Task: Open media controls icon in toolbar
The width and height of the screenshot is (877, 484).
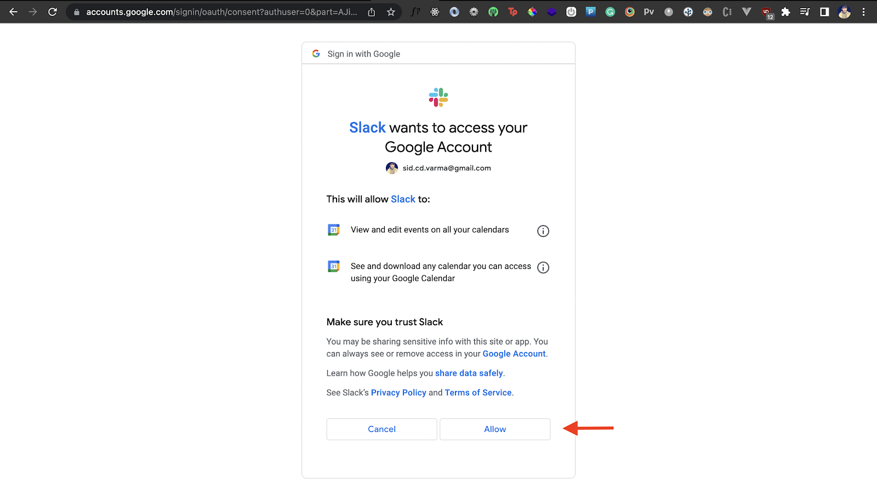Action: click(805, 12)
